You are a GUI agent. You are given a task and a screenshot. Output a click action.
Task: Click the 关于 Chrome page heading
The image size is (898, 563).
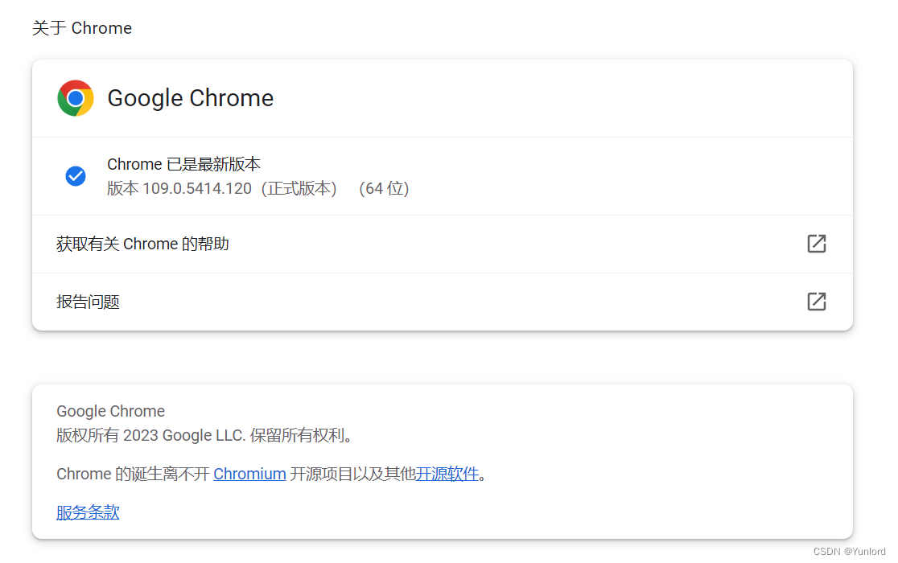82,28
